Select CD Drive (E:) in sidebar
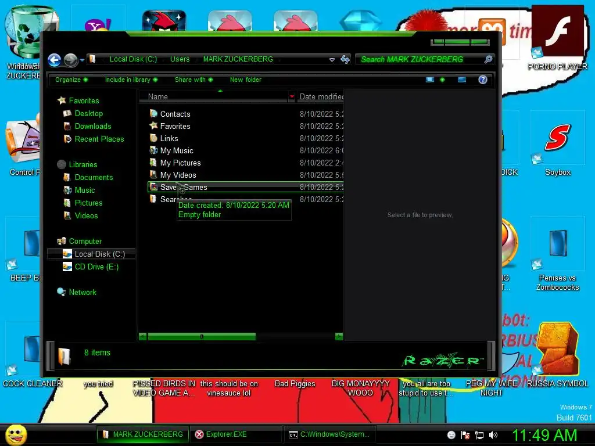The height and width of the screenshot is (446, 595). click(96, 267)
